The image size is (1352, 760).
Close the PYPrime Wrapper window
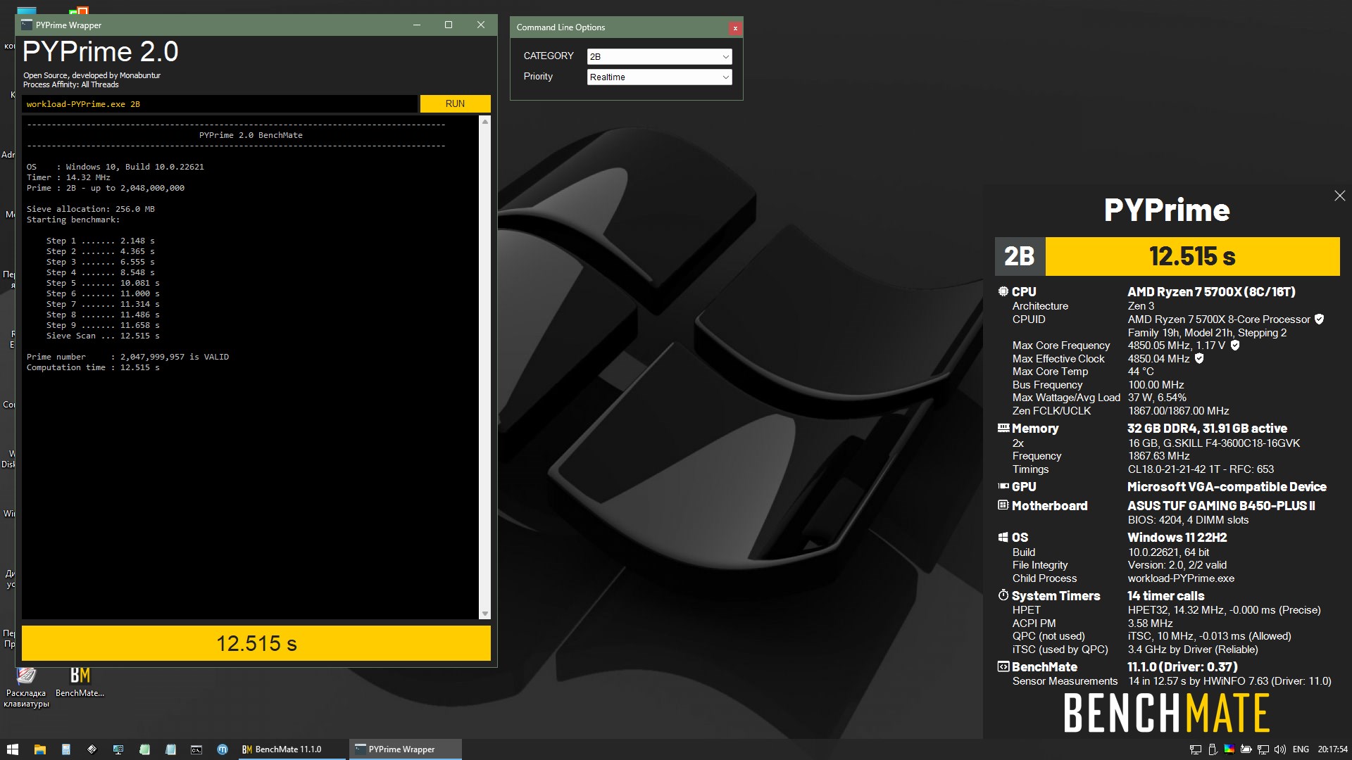click(481, 25)
